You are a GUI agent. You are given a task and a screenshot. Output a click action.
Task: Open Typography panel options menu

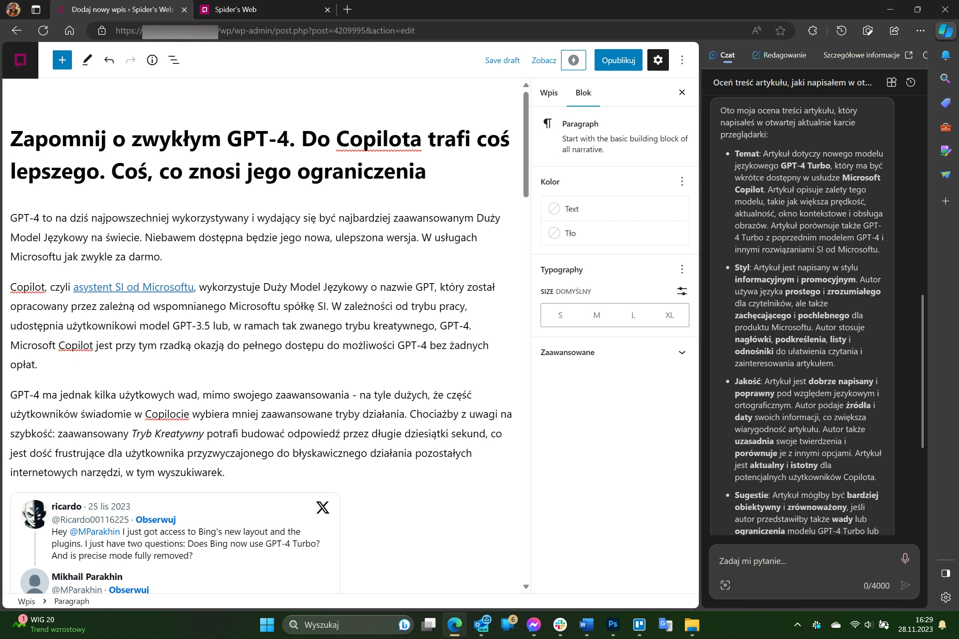click(x=682, y=269)
